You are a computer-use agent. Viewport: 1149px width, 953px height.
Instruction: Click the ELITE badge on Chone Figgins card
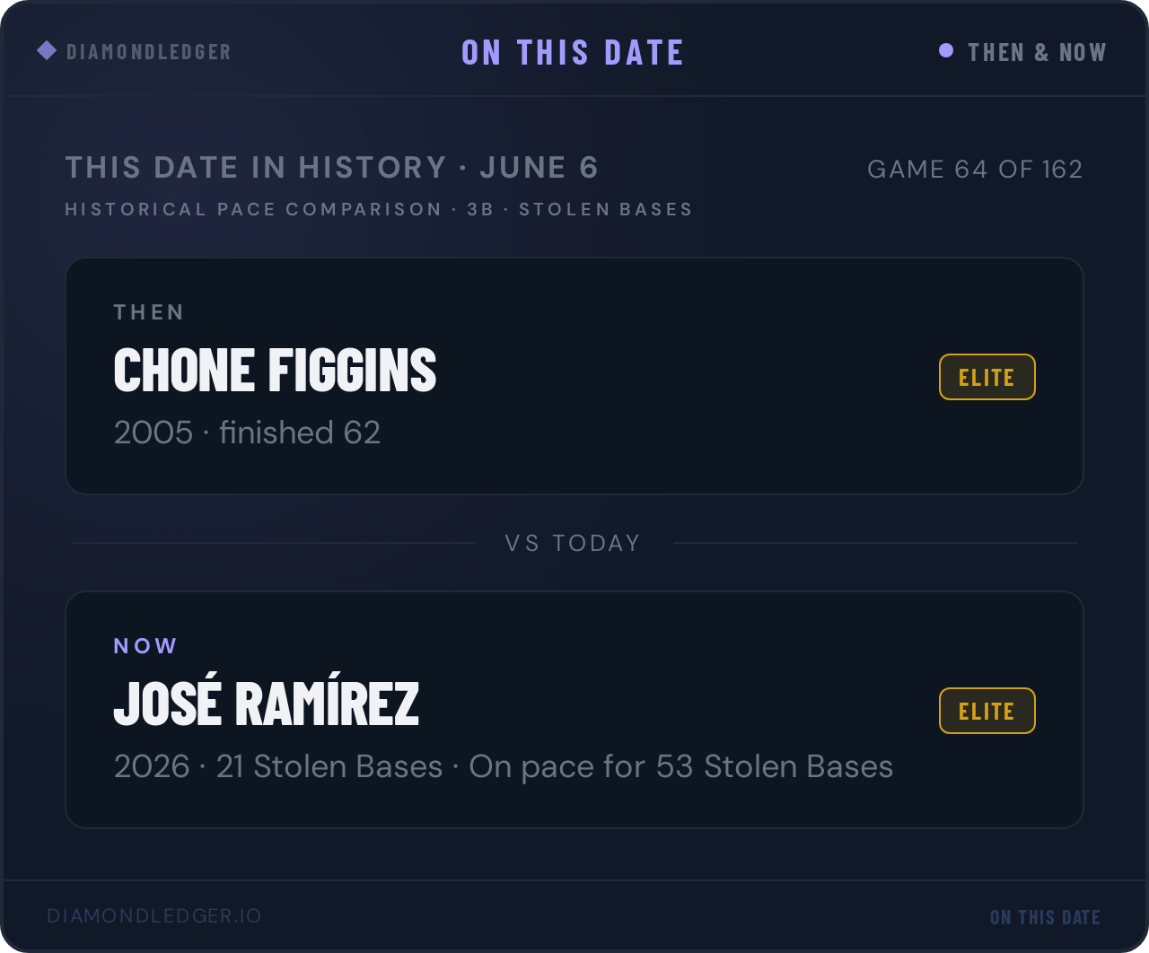click(x=987, y=377)
